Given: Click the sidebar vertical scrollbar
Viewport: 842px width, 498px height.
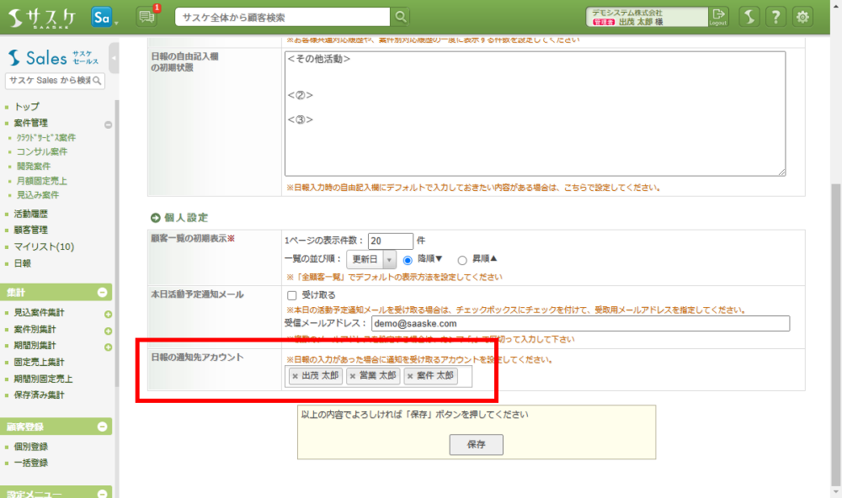Looking at the screenshot, I should click(116, 241).
